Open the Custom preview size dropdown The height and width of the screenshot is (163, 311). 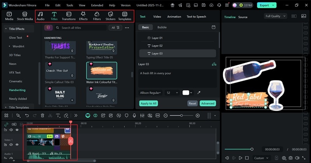click(x=261, y=158)
